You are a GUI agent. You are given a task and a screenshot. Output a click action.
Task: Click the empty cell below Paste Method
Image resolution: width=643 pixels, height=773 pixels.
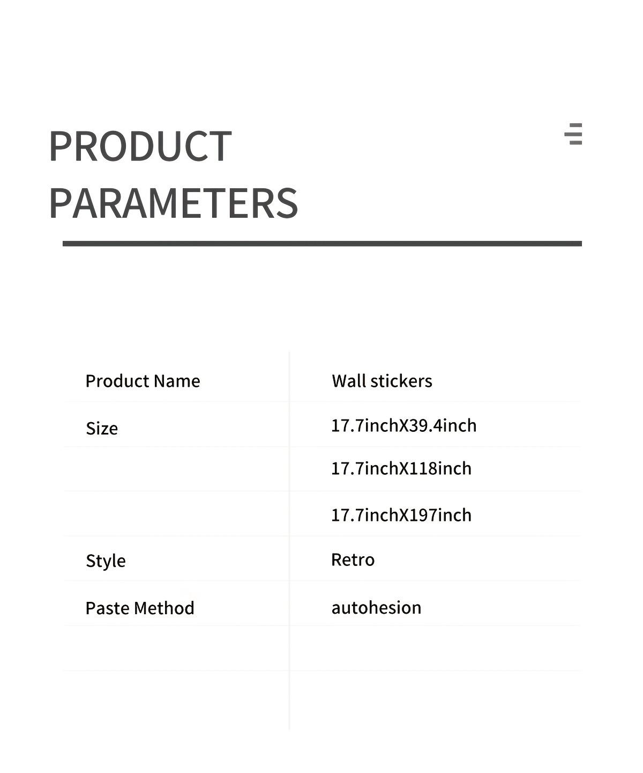point(177,648)
